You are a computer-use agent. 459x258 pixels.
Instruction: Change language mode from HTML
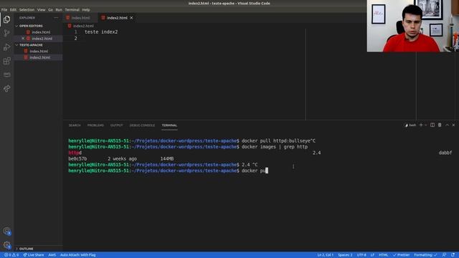[x=383, y=255]
